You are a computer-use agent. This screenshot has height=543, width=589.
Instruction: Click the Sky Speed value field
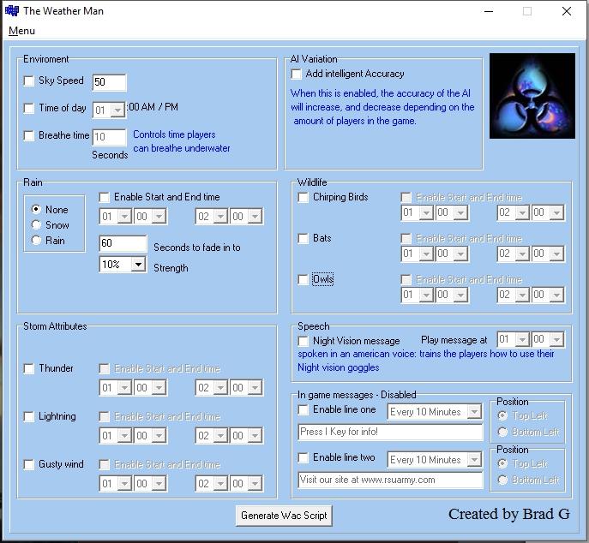pyautogui.click(x=109, y=82)
